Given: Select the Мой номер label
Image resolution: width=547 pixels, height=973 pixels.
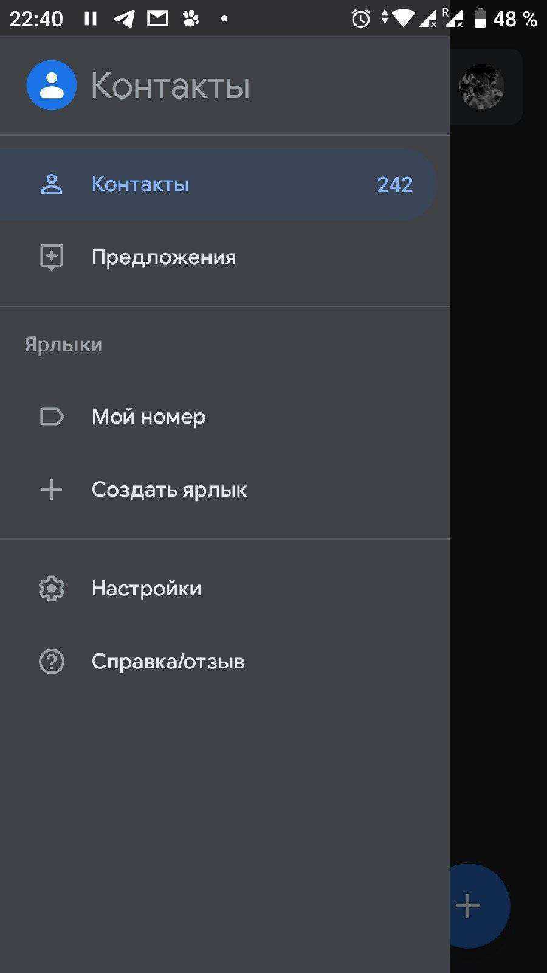Looking at the screenshot, I should (149, 417).
